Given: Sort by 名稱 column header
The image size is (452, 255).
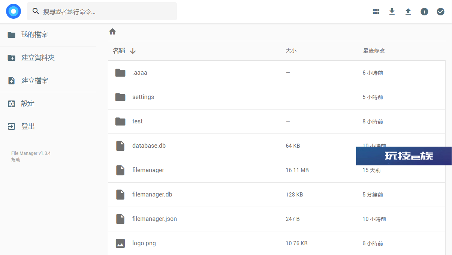Looking at the screenshot, I should coord(119,51).
